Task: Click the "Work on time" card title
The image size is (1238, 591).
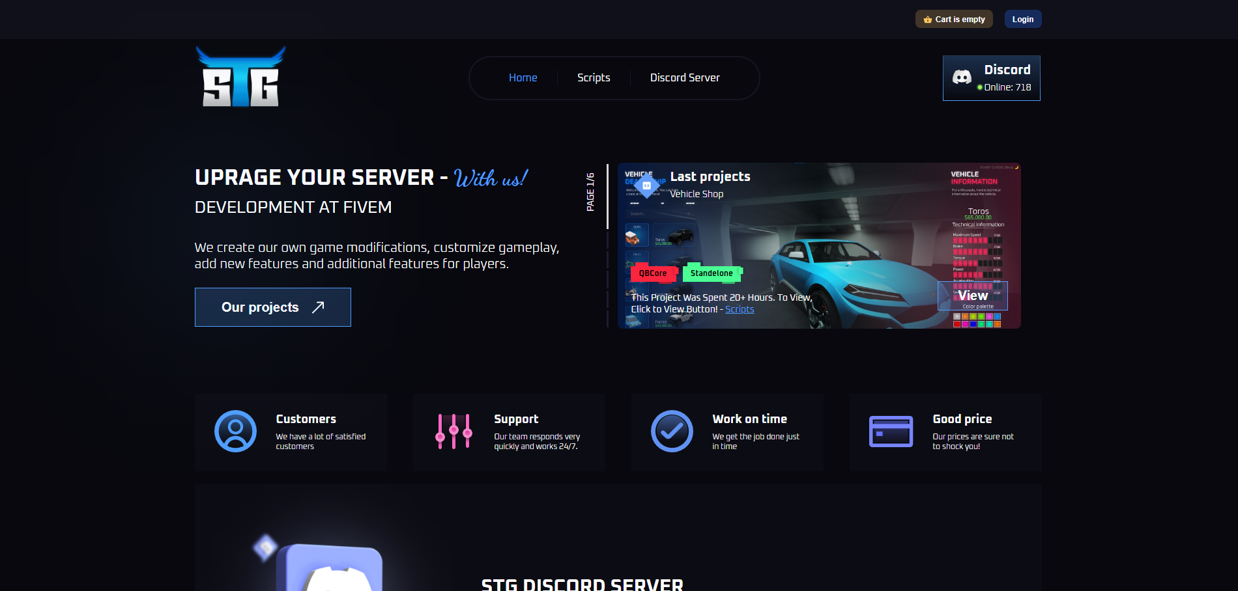Action: click(749, 419)
